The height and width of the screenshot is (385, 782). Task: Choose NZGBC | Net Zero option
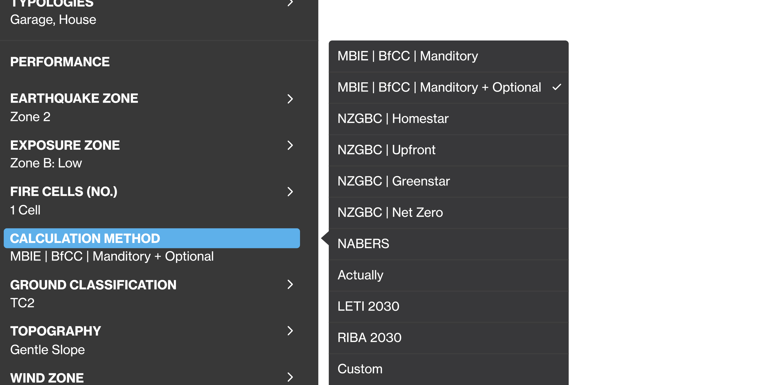[x=390, y=212]
